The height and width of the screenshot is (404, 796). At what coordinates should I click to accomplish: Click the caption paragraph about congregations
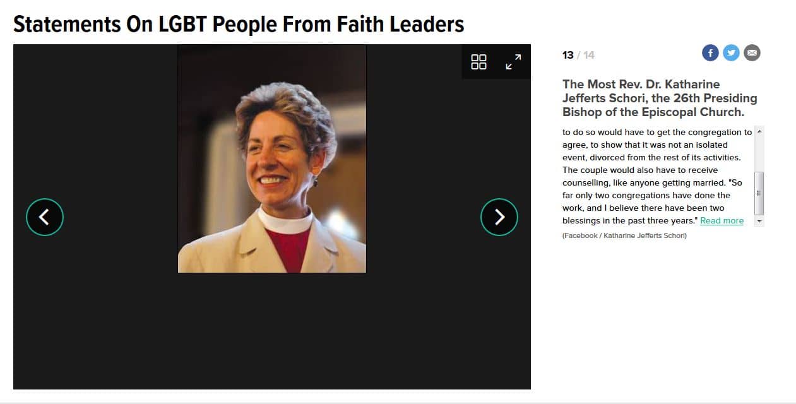click(x=657, y=176)
